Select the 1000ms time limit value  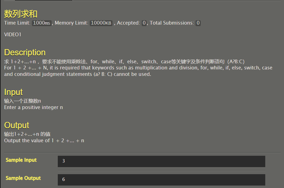[42, 23]
